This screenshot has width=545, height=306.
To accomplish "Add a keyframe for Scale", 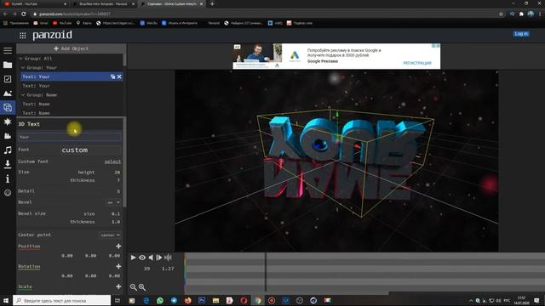I will 118,286.
